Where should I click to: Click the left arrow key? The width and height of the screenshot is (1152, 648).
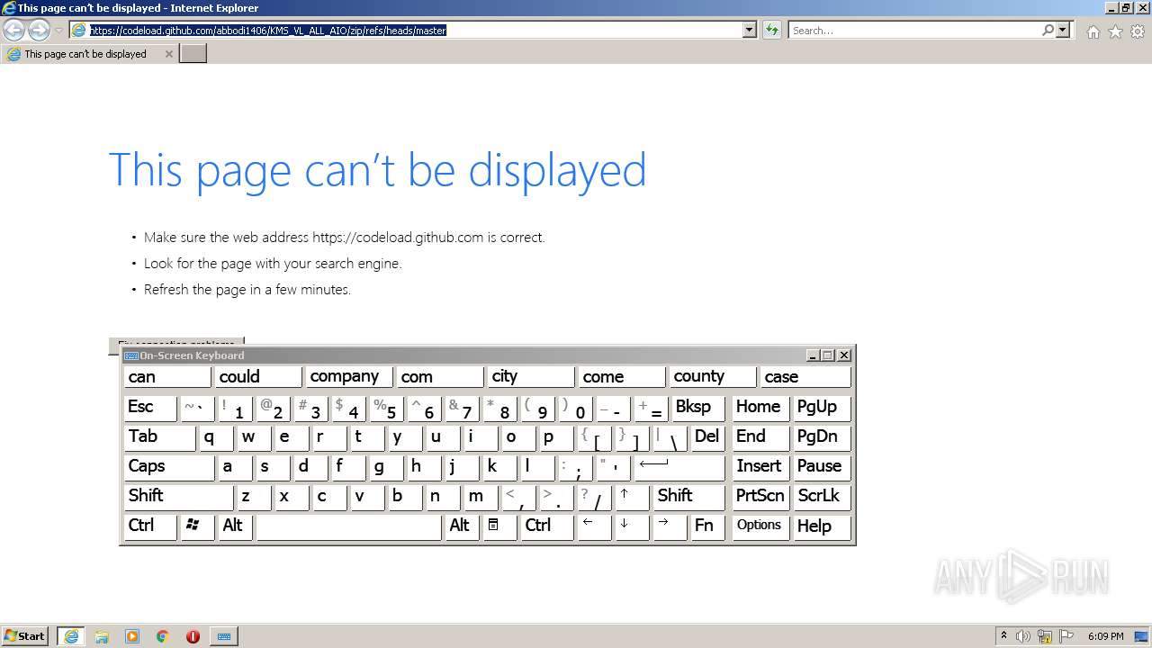(594, 526)
